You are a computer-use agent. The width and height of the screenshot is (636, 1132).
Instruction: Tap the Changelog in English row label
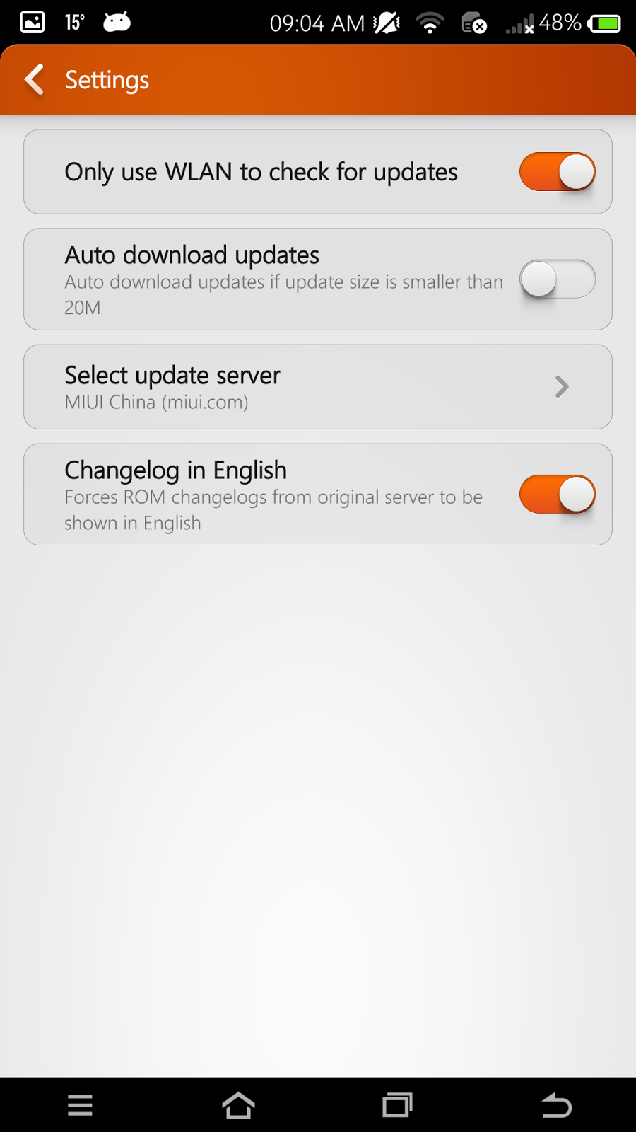click(x=175, y=470)
